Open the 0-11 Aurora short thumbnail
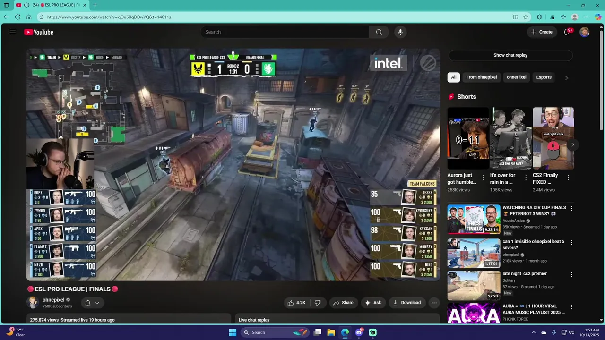The width and height of the screenshot is (605, 340). coord(468,138)
